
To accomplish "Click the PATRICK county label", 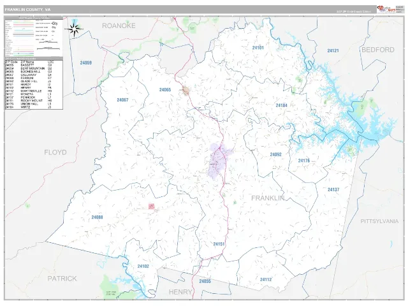I will [62, 279].
